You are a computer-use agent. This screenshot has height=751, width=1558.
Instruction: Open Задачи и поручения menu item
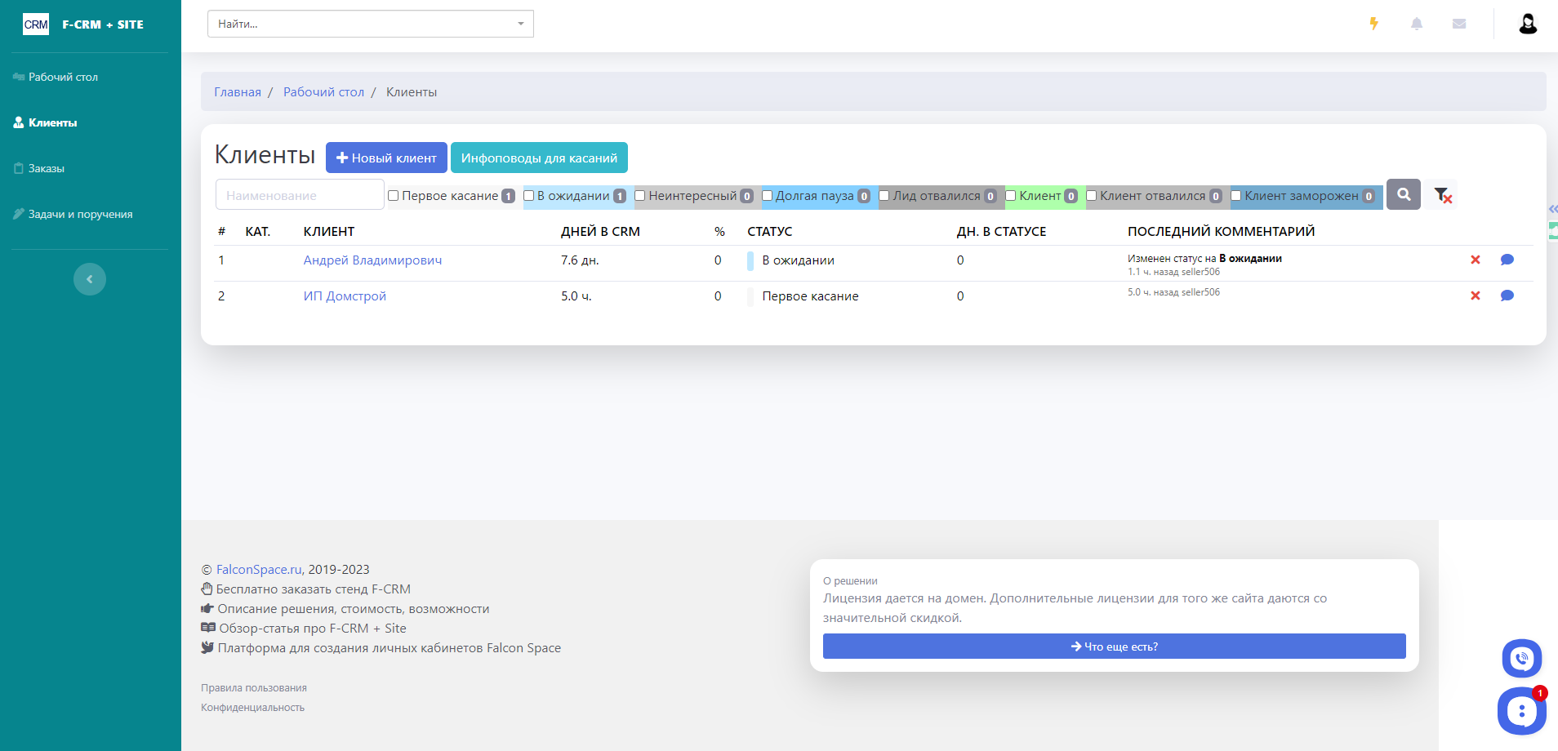[x=80, y=214]
